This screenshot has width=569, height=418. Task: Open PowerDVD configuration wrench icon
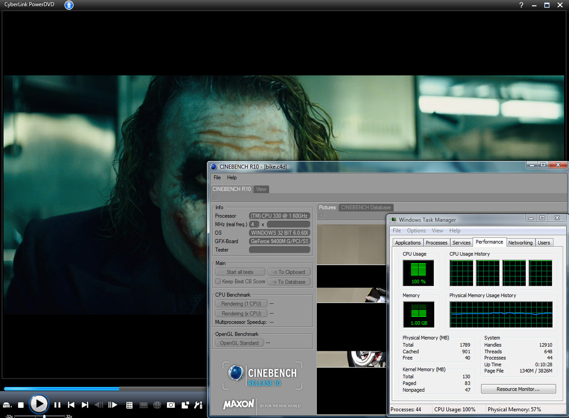coord(198,405)
